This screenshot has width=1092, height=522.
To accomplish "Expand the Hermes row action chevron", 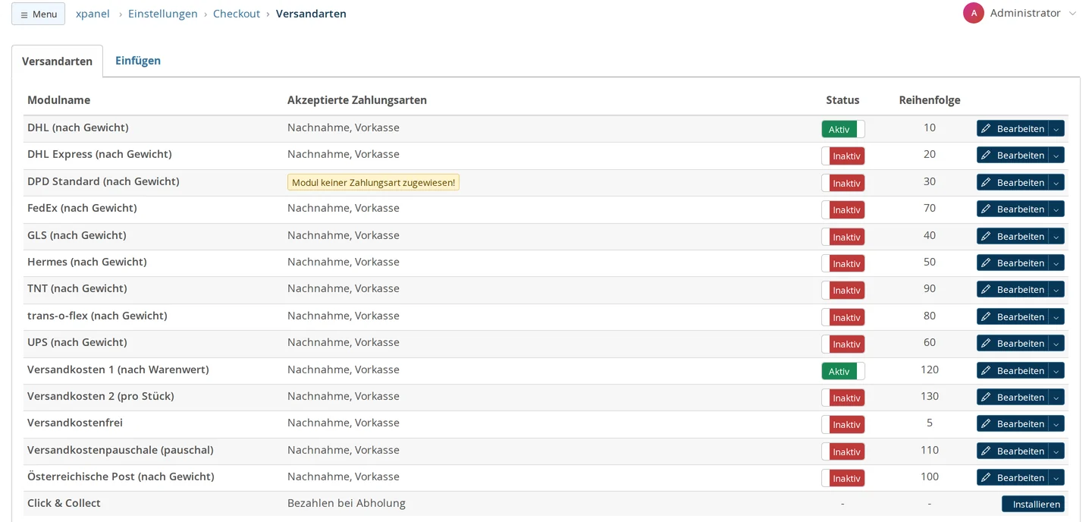I will (1056, 263).
